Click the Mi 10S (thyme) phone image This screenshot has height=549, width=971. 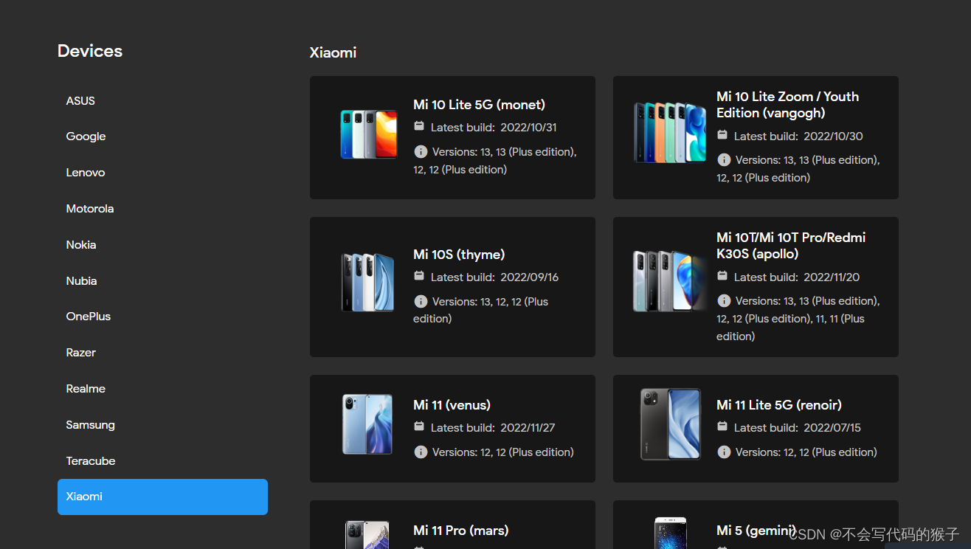click(367, 282)
